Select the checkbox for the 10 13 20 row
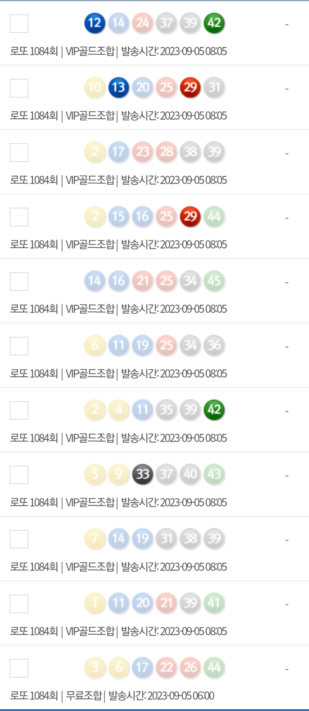Image resolution: width=309 pixels, height=711 pixels. (x=19, y=88)
